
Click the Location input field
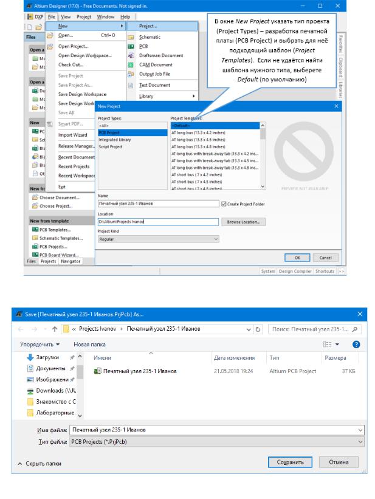click(x=158, y=221)
